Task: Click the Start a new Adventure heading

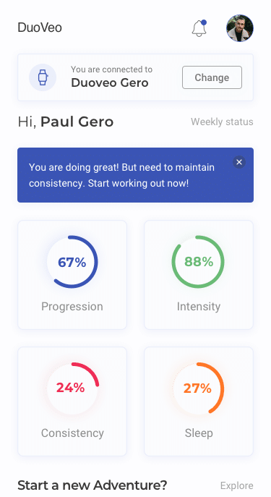Action: click(92, 485)
